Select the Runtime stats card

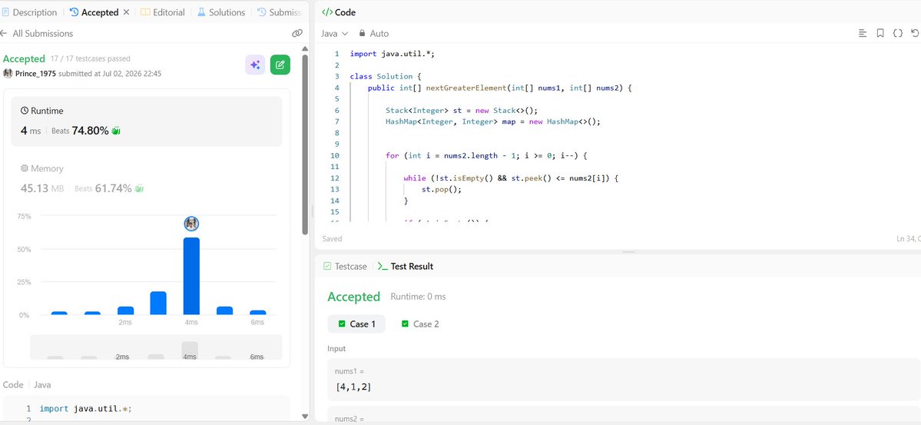point(146,121)
